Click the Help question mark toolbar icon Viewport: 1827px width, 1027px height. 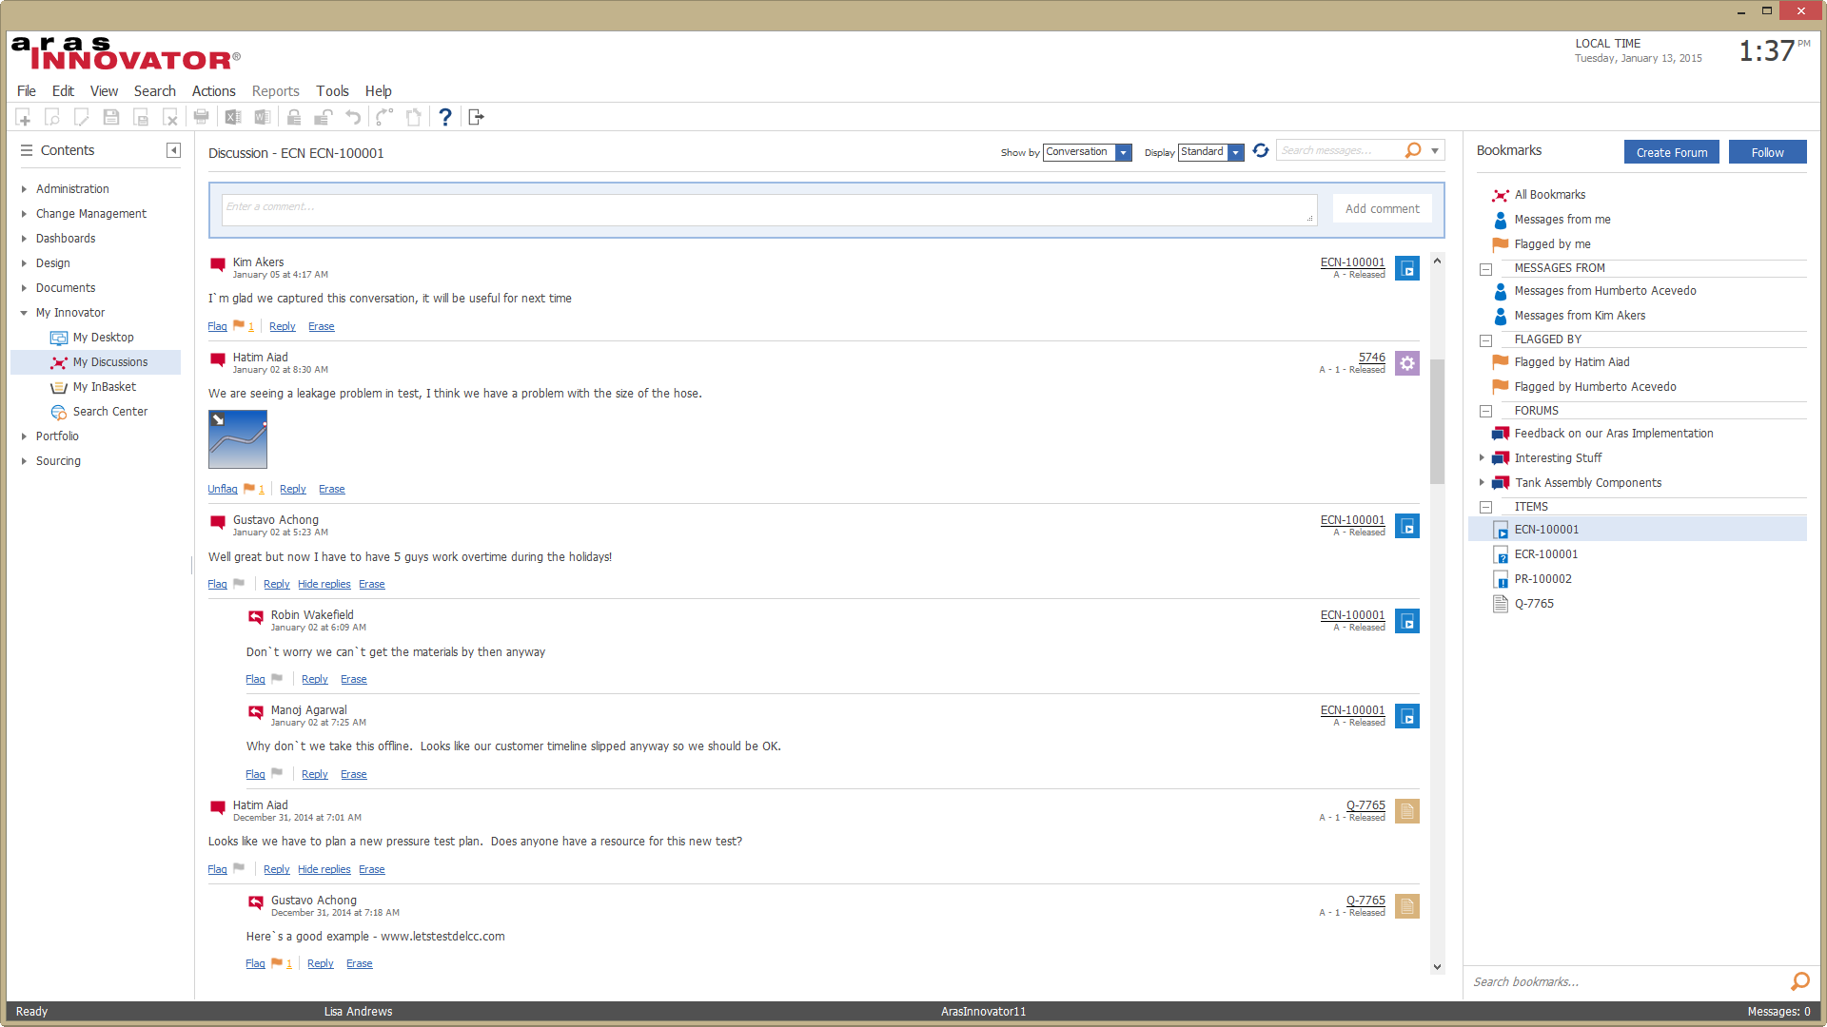(x=444, y=117)
